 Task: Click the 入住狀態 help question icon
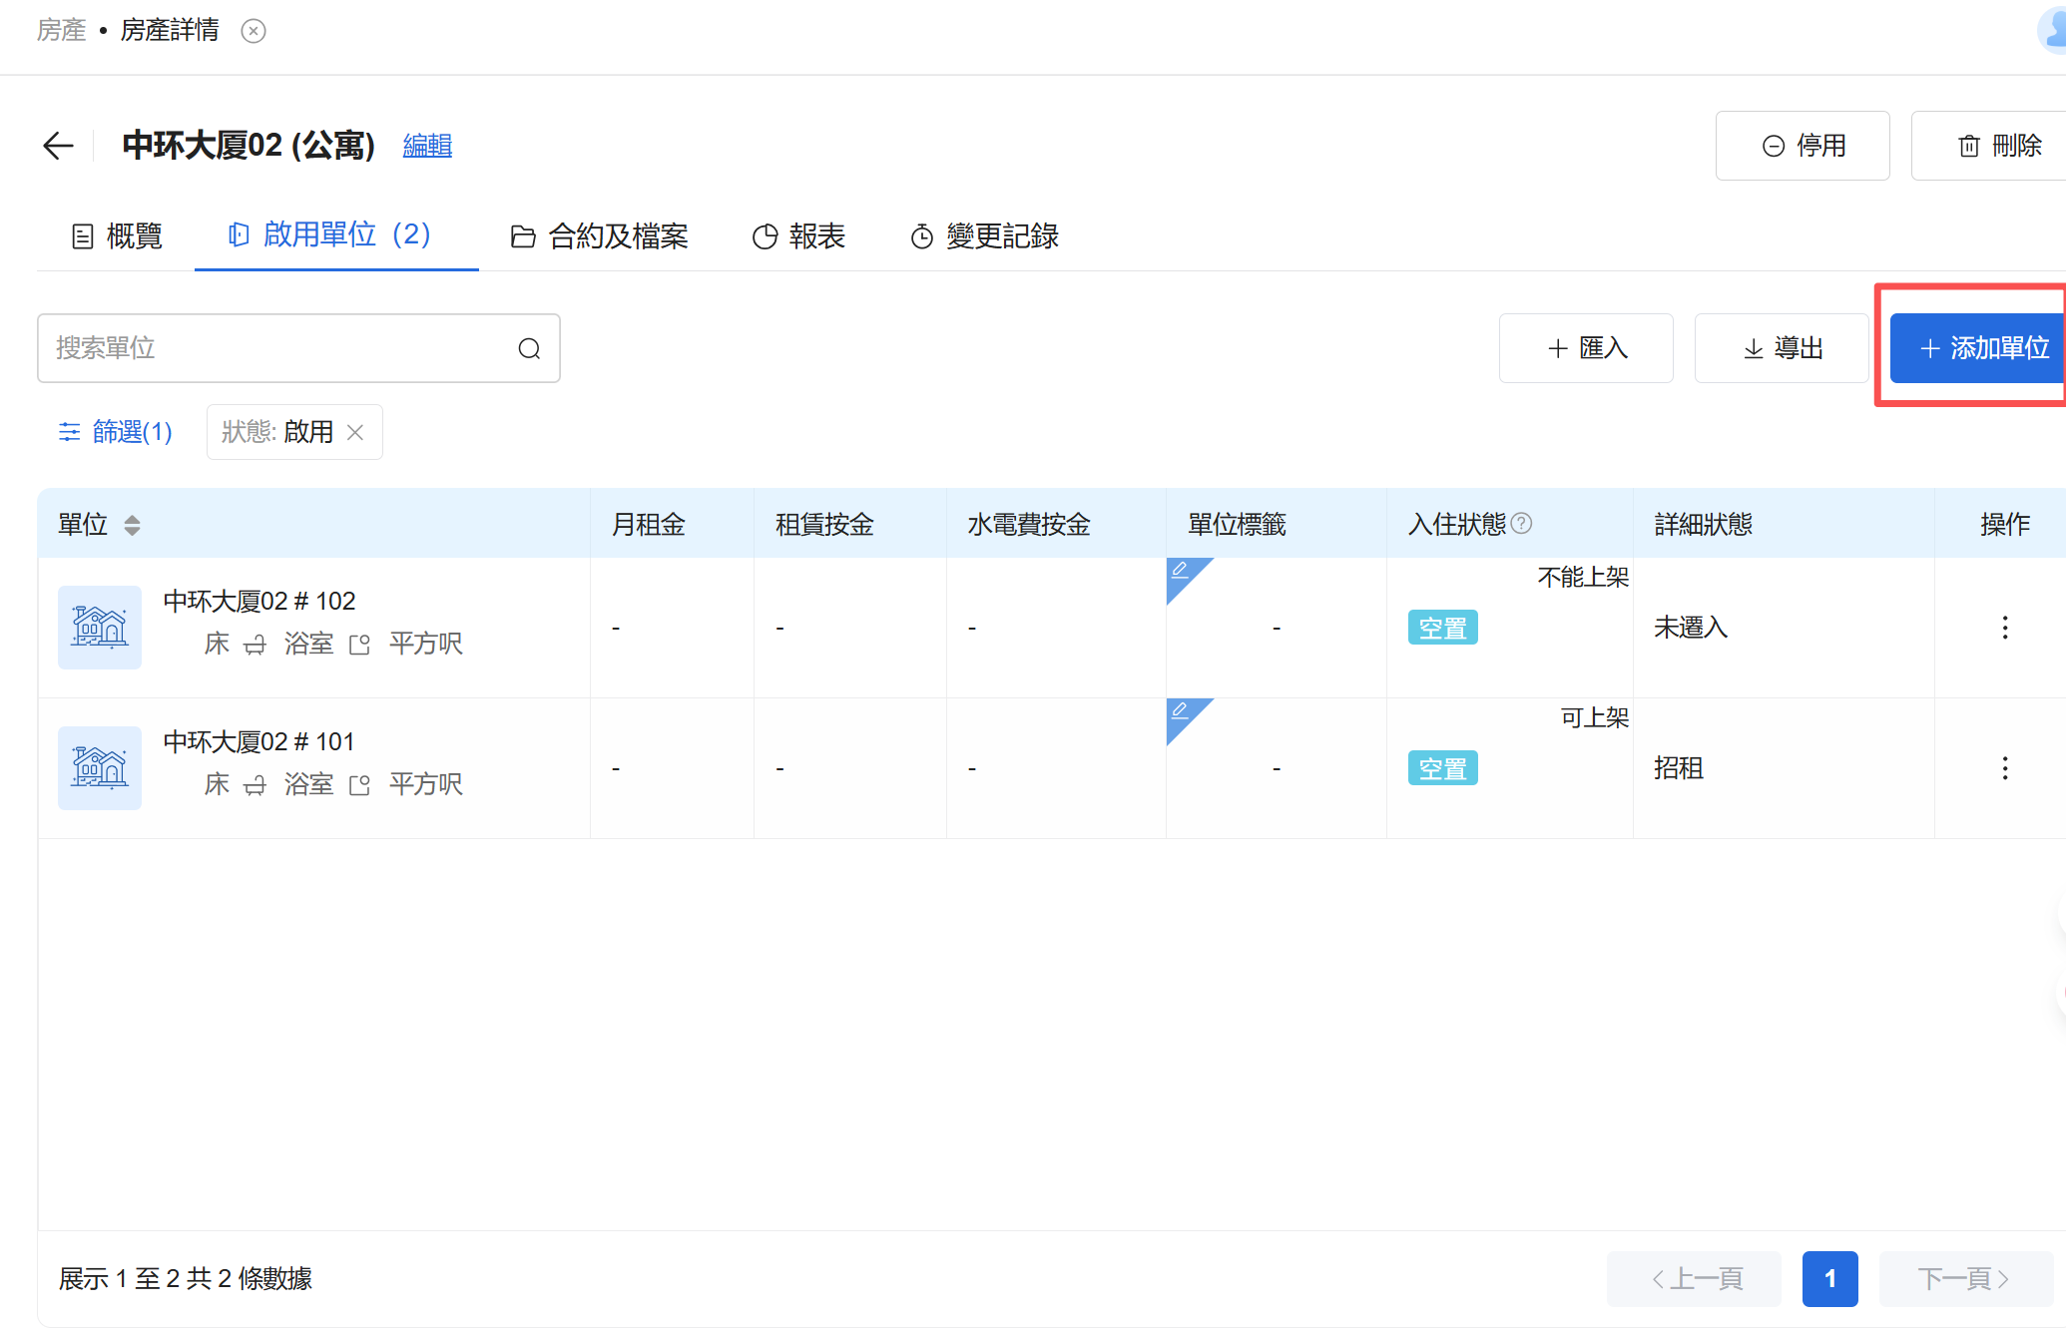tap(1521, 524)
